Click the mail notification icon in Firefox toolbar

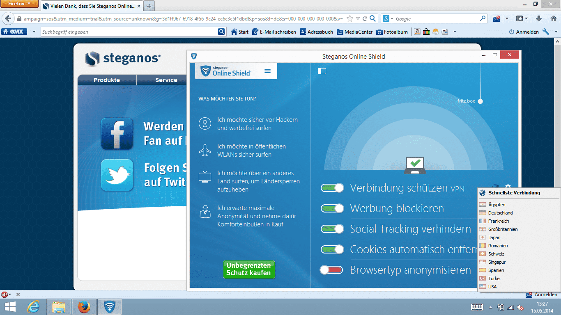[x=497, y=18]
